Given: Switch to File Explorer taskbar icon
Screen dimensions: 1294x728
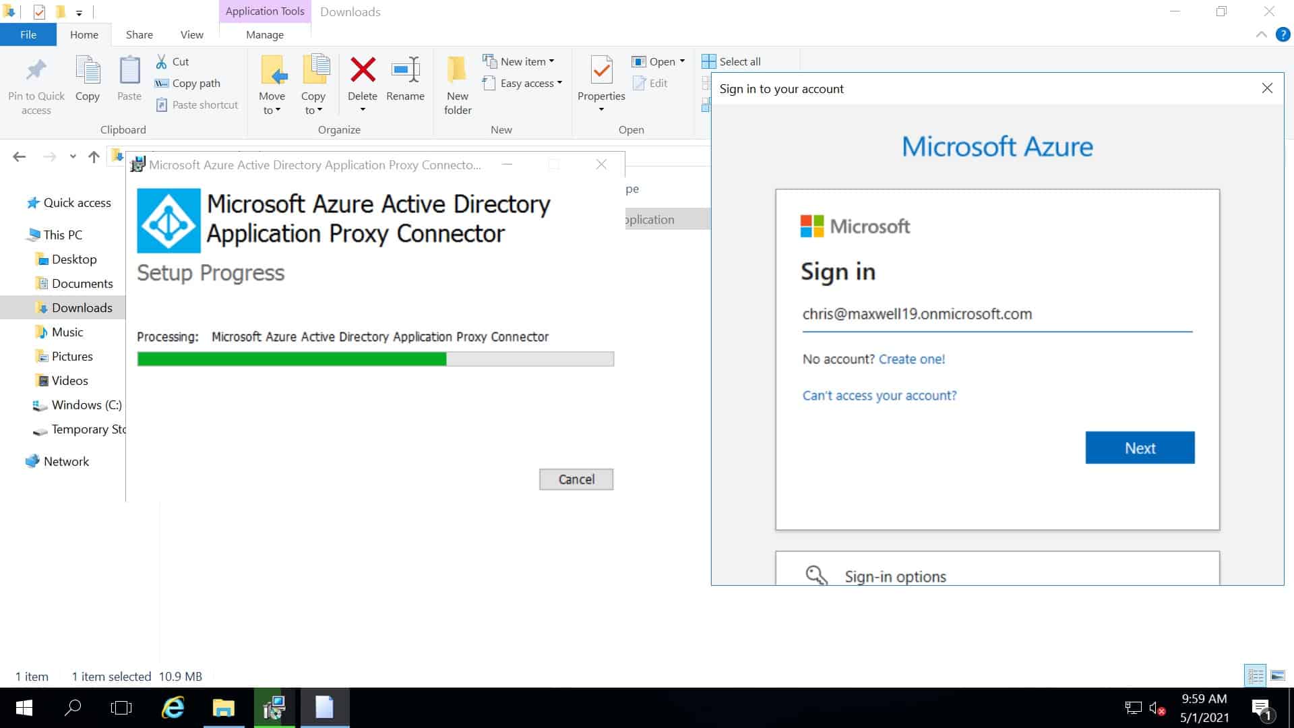Looking at the screenshot, I should tap(224, 708).
